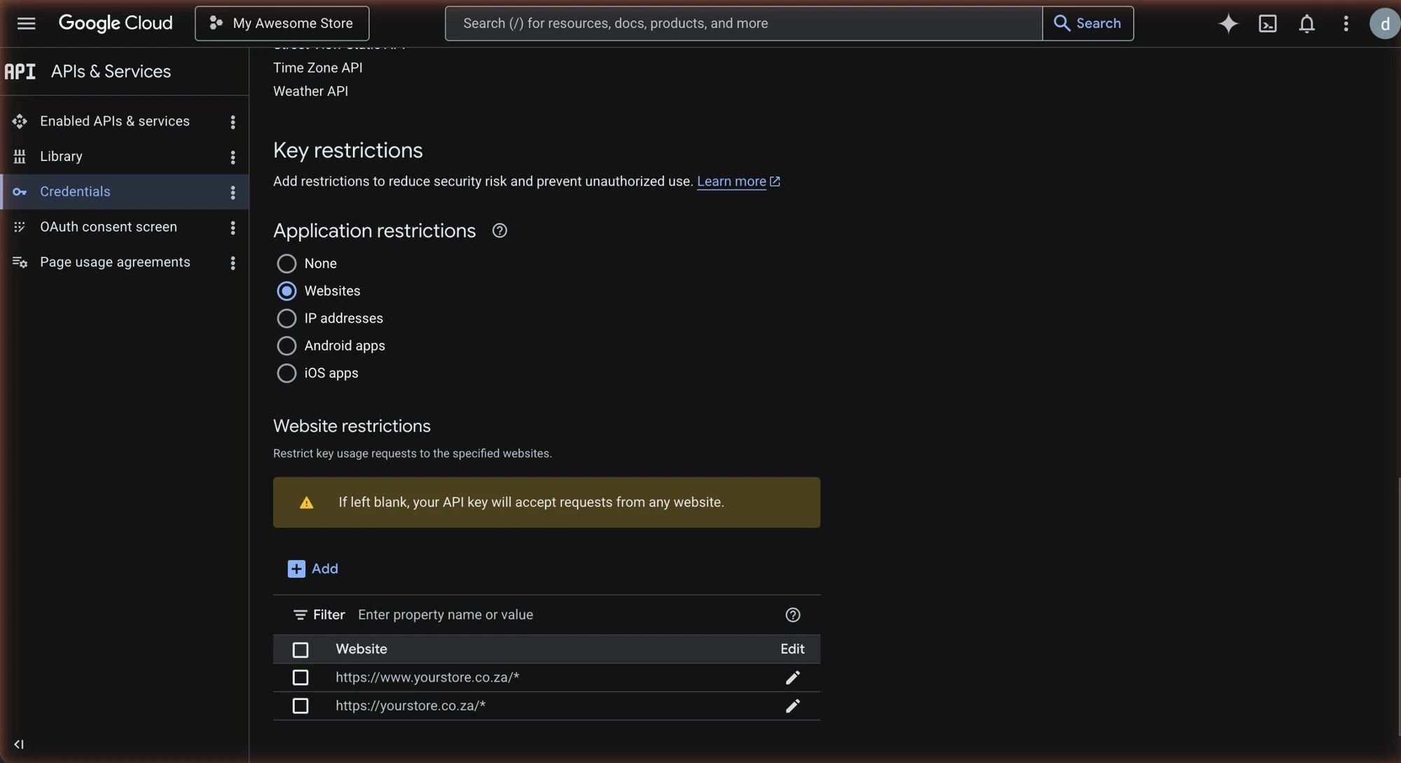
Task: Open more options for Credentials
Action: 233,192
